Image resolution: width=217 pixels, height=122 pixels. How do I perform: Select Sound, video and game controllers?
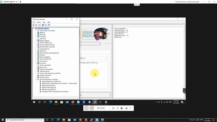(x=50, y=73)
